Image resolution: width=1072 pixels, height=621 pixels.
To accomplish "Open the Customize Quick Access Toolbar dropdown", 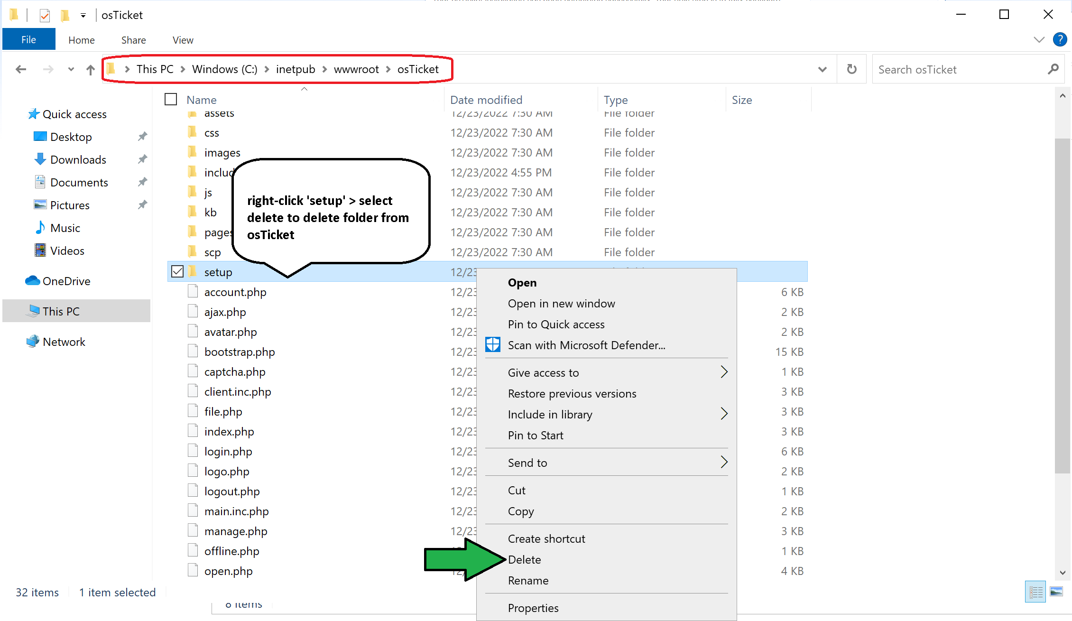I will [x=83, y=16].
